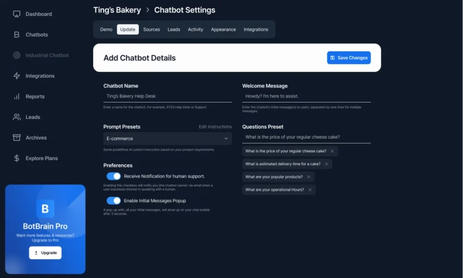The image size is (463, 278).
Task: Remove the "popular products" question chip
Action: pos(308,177)
